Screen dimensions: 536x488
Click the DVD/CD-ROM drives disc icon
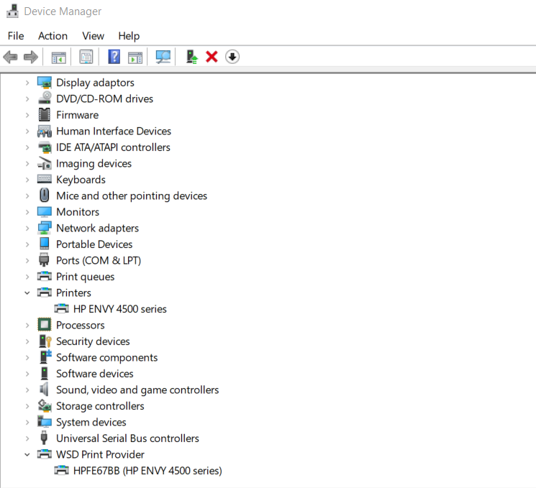45,98
